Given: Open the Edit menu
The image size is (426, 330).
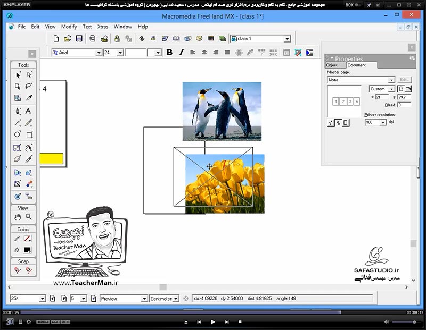Looking at the screenshot, I should coord(35,27).
